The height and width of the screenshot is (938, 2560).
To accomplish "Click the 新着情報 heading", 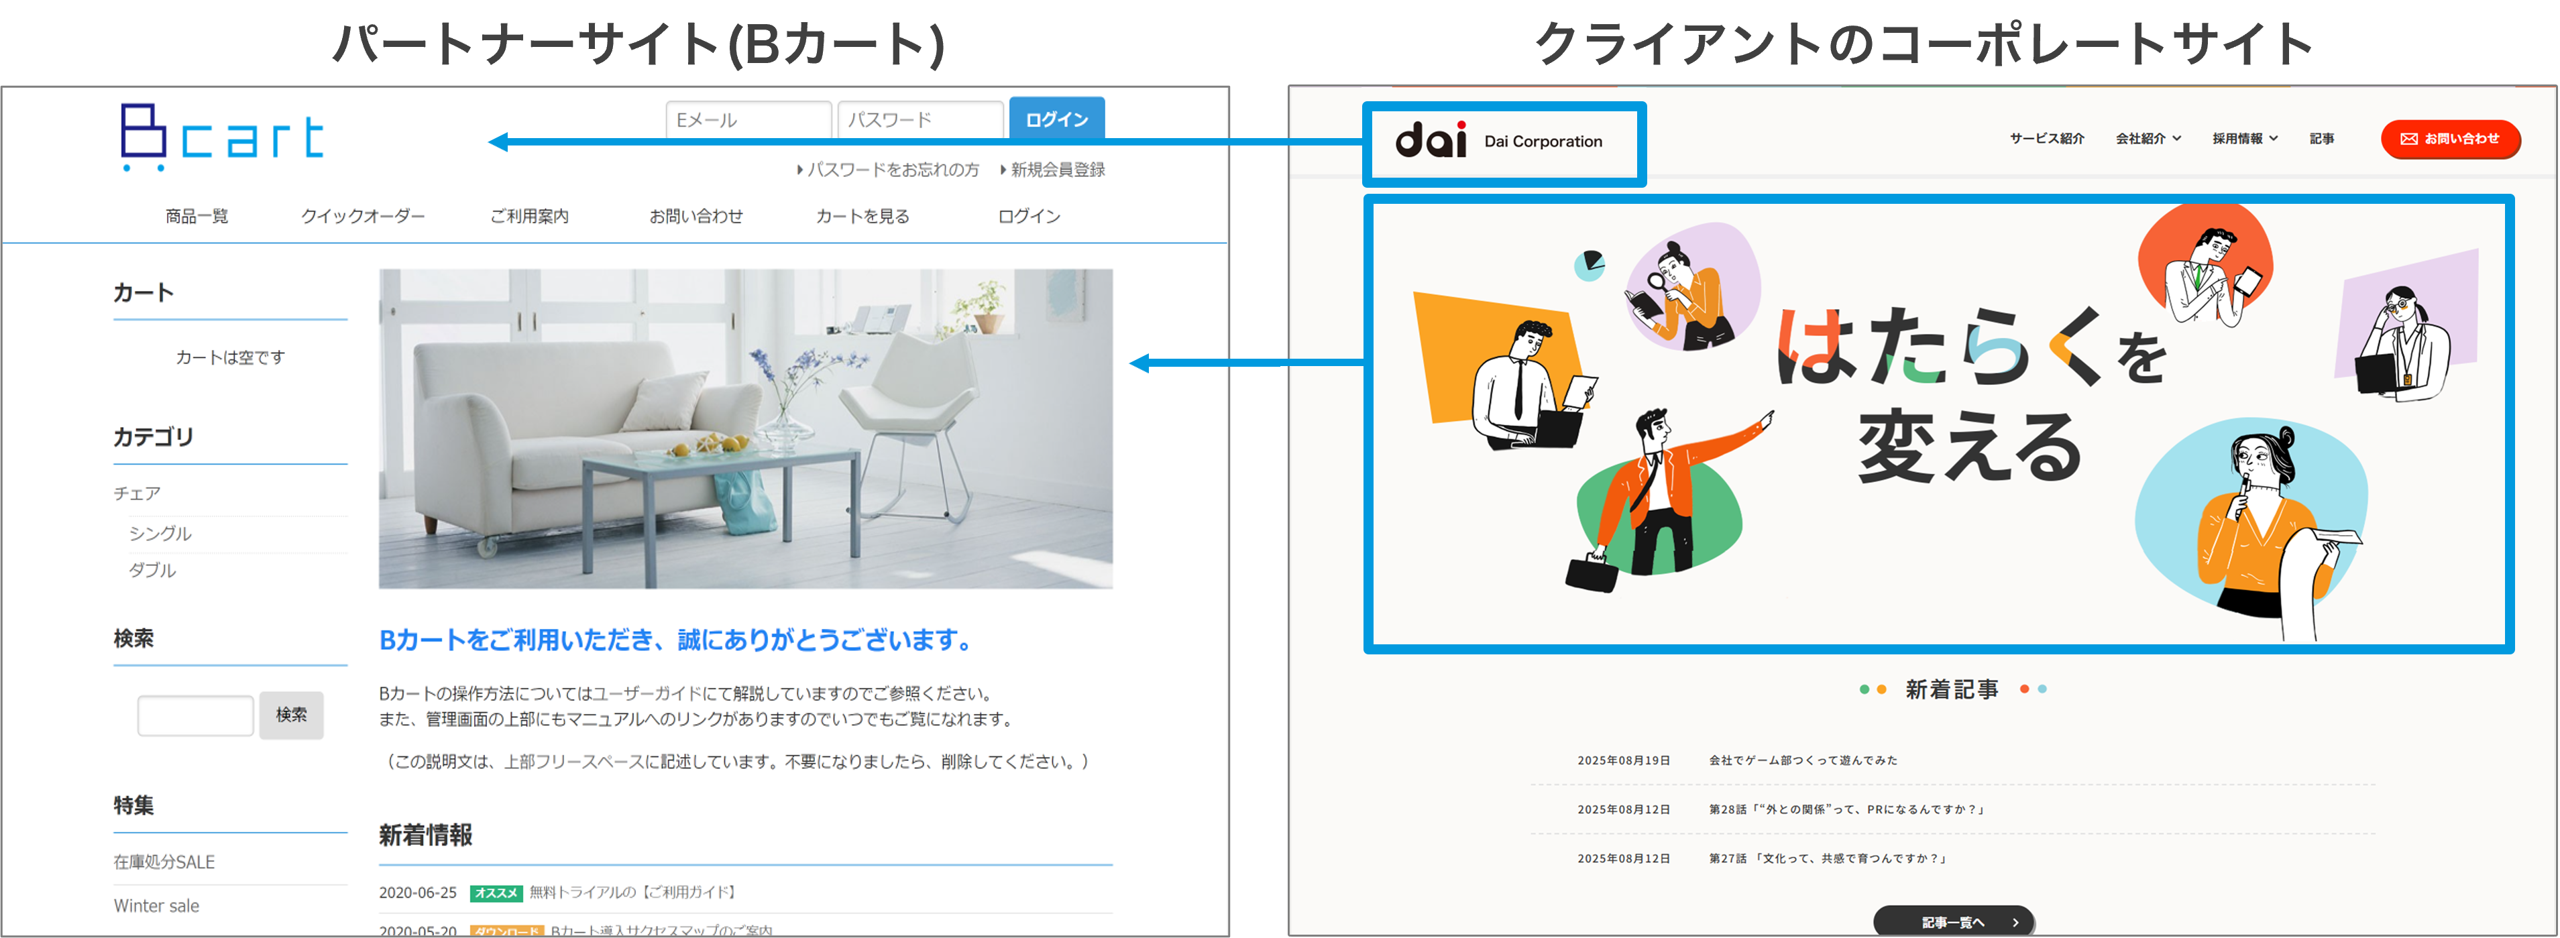I will click(x=425, y=835).
